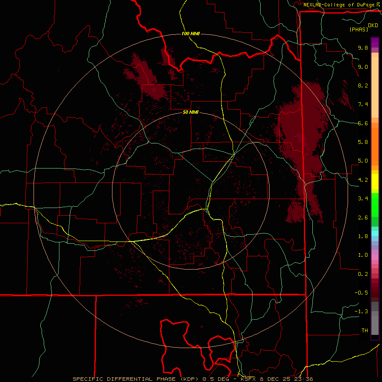Click the KSFX radar timestamp text
Image resolution: width=382 pixels, height=382 pixels.
pos(277,379)
